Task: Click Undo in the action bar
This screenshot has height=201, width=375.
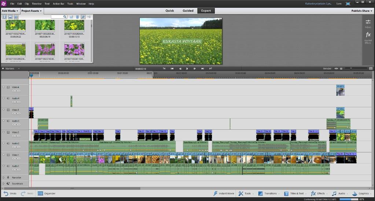Action: pyautogui.click(x=10, y=193)
